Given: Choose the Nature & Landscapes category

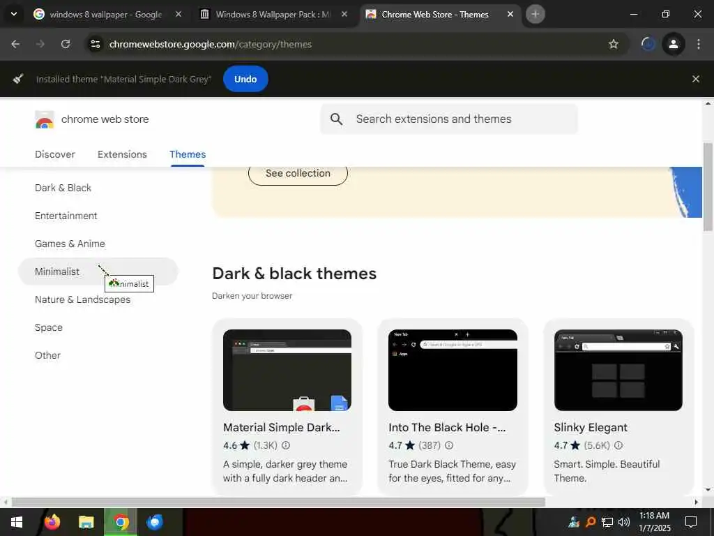Looking at the screenshot, I should coord(82,299).
